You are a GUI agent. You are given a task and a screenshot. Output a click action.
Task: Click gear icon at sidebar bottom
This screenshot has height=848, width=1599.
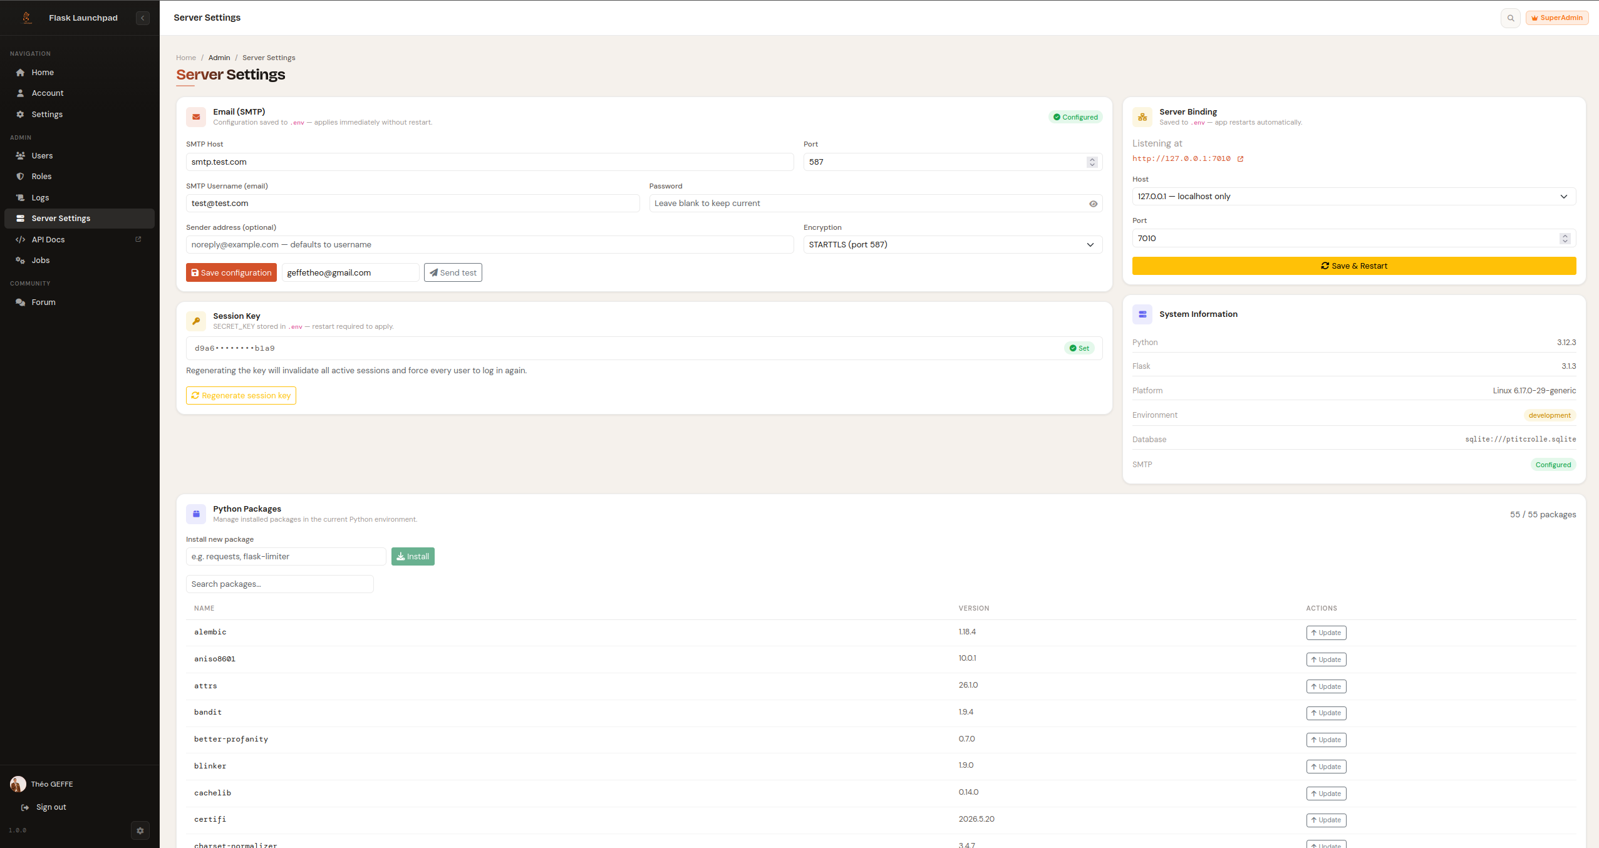point(140,831)
